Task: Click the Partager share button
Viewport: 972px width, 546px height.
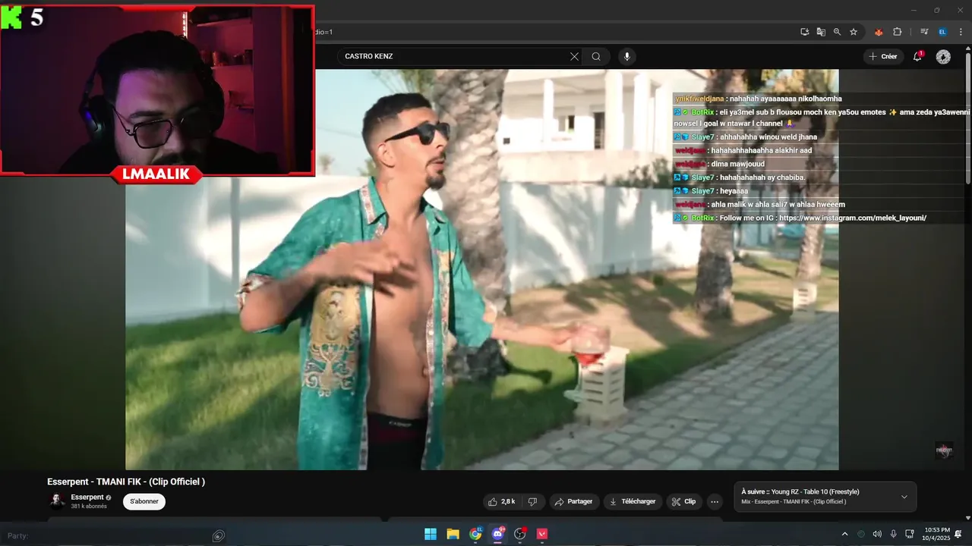Action: 573,501
